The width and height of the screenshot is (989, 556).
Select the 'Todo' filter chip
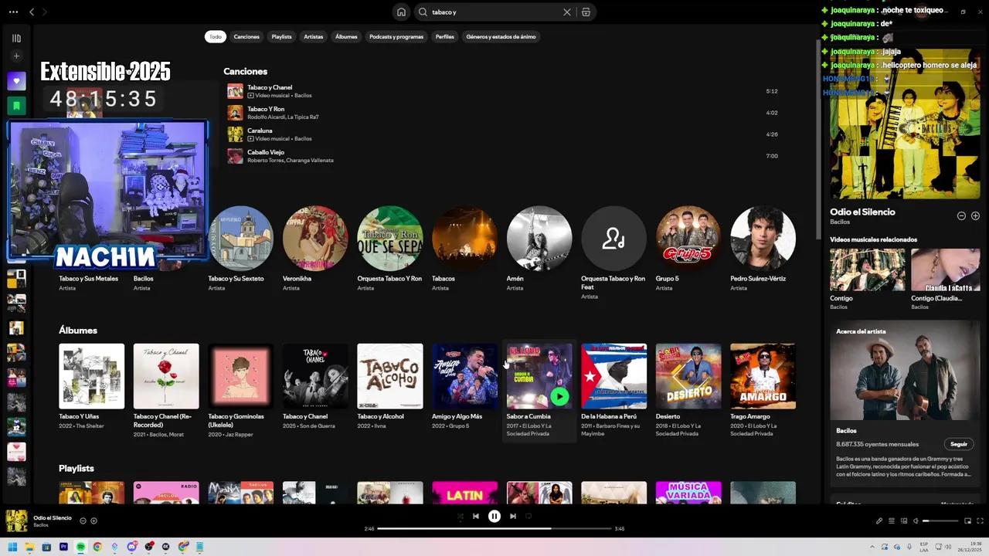[216, 36]
